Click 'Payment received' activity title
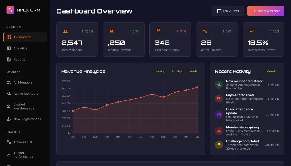This screenshot has width=291, height=166. pos(240,95)
